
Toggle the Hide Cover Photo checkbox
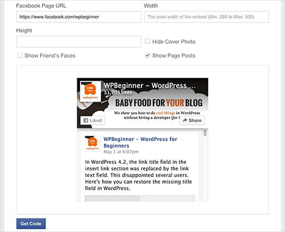tap(147, 41)
